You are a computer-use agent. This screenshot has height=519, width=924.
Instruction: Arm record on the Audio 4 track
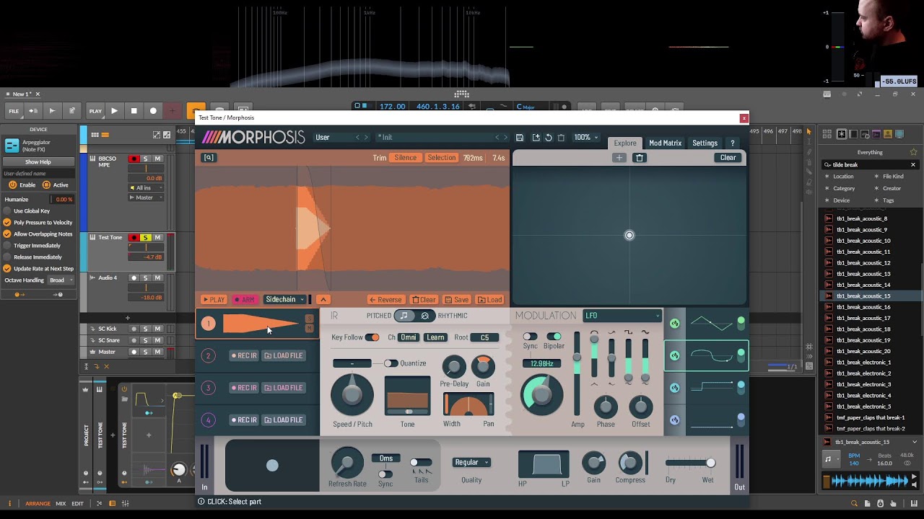[x=134, y=278]
